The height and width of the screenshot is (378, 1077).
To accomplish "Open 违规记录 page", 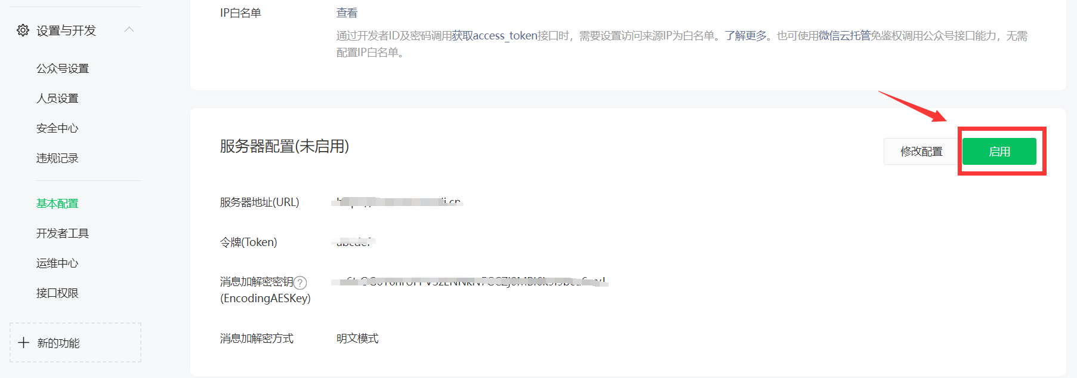I will [x=57, y=158].
